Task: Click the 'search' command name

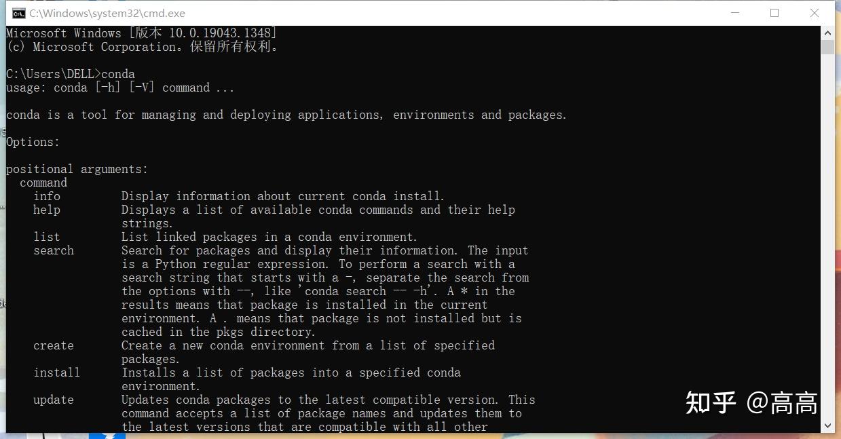Action: coord(54,250)
